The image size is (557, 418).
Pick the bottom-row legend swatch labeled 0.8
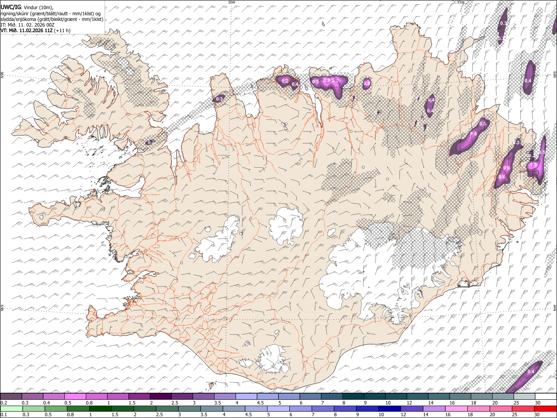(78, 409)
